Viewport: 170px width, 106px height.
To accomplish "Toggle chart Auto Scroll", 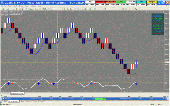I will [x=83, y=9].
